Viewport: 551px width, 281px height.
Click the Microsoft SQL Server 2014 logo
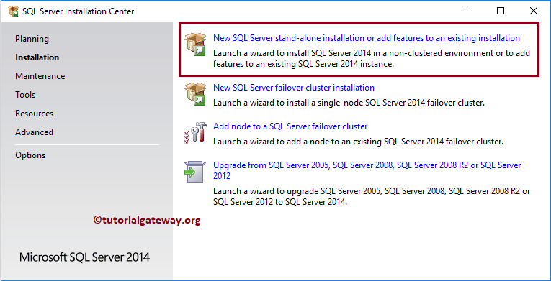click(x=85, y=257)
